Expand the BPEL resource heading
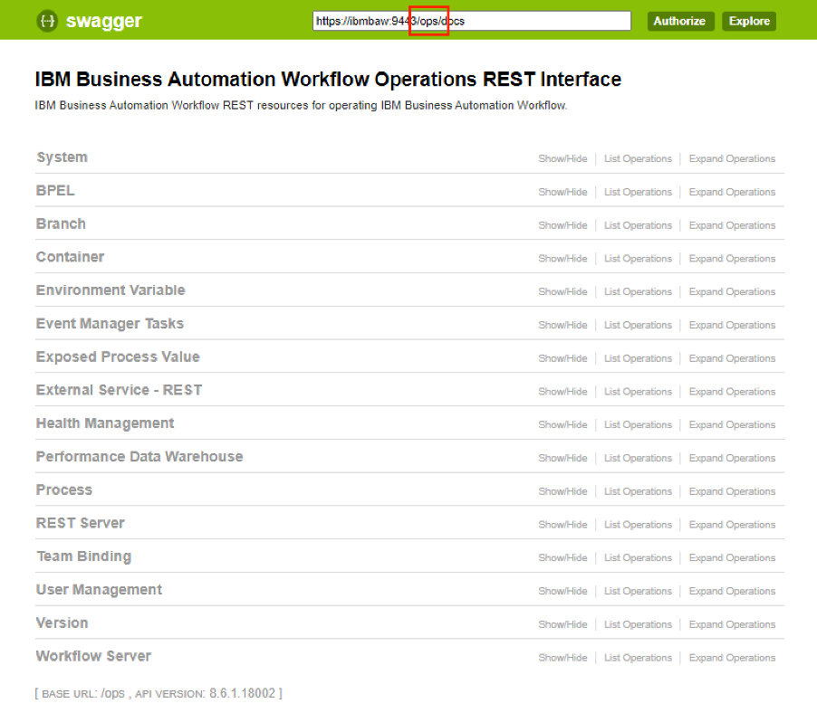Viewport: 817px width, 713px height. pyautogui.click(x=55, y=191)
